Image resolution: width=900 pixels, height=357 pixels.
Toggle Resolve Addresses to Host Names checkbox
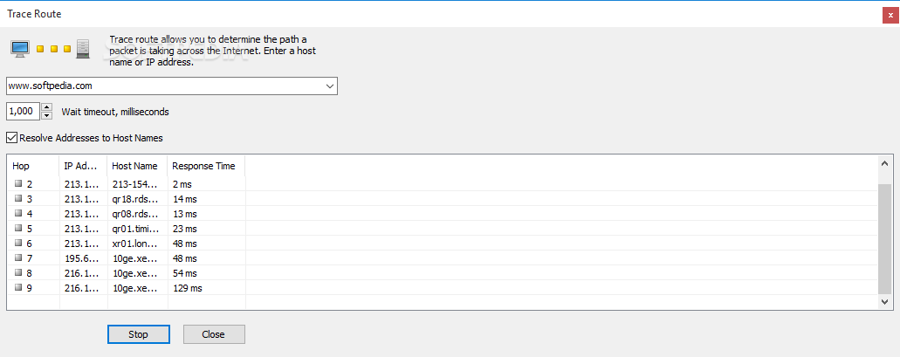11,137
